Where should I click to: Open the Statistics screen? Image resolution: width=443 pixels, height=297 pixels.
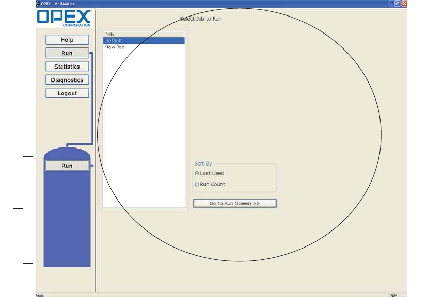(x=67, y=67)
